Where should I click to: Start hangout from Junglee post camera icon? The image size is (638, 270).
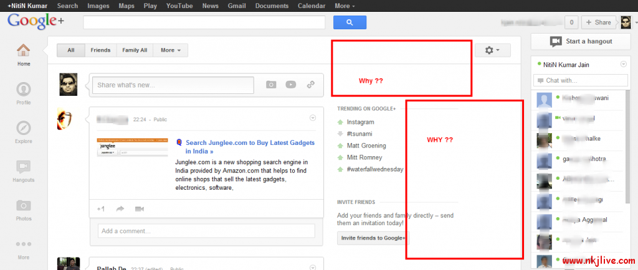140,209
